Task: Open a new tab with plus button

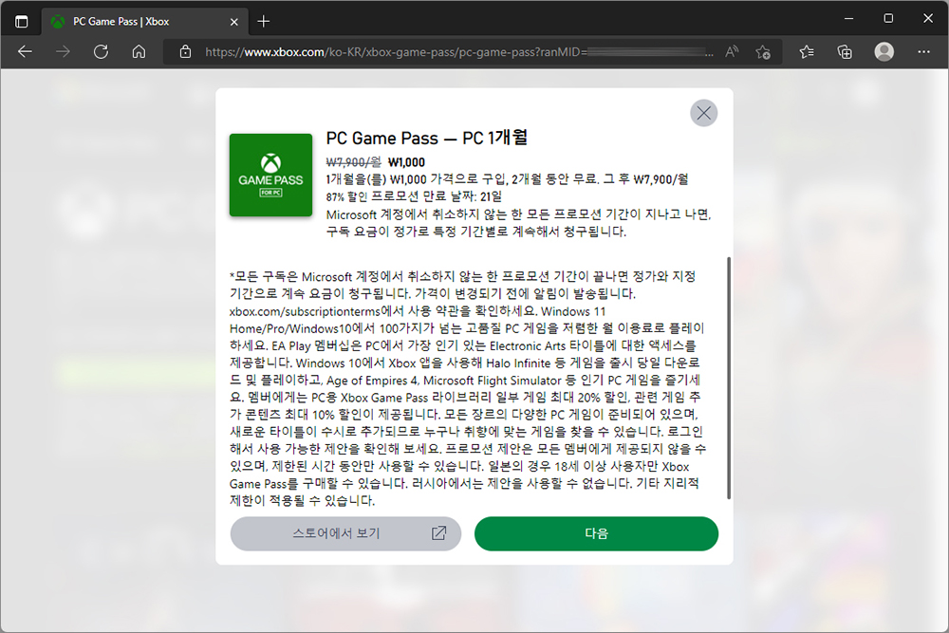Action: coord(263,22)
